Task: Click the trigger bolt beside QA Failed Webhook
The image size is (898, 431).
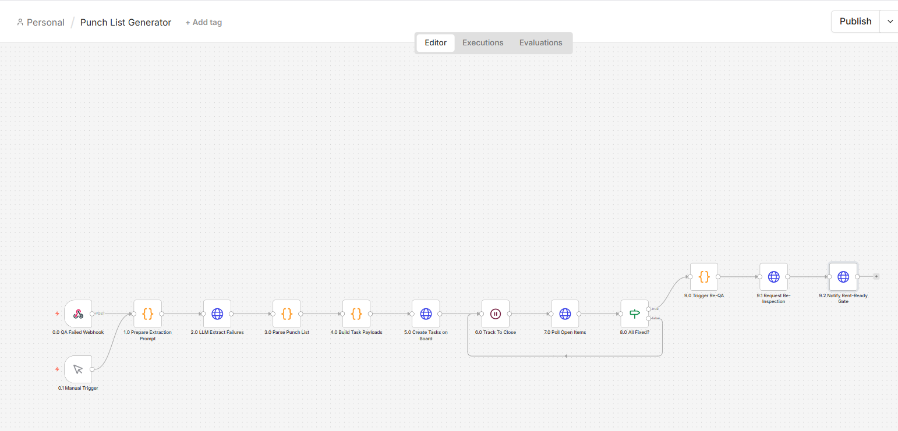Action: click(57, 314)
